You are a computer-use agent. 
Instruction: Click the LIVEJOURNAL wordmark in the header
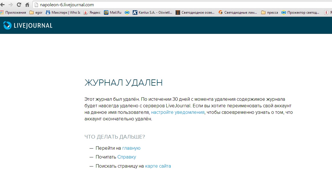(33, 26)
